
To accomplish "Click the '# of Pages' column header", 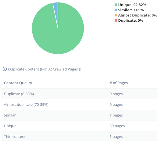I will [x=118, y=83].
